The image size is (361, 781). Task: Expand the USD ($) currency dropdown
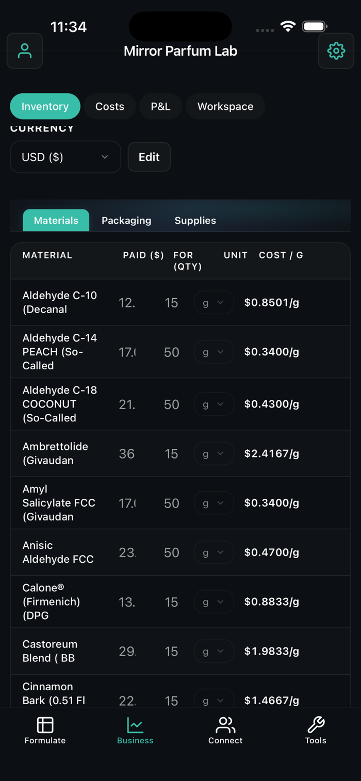pos(65,157)
